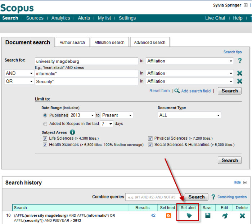Image resolution: width=252 pixels, height=224 pixels.
Task: Open the AND operator dropdown
Action: (19, 73)
